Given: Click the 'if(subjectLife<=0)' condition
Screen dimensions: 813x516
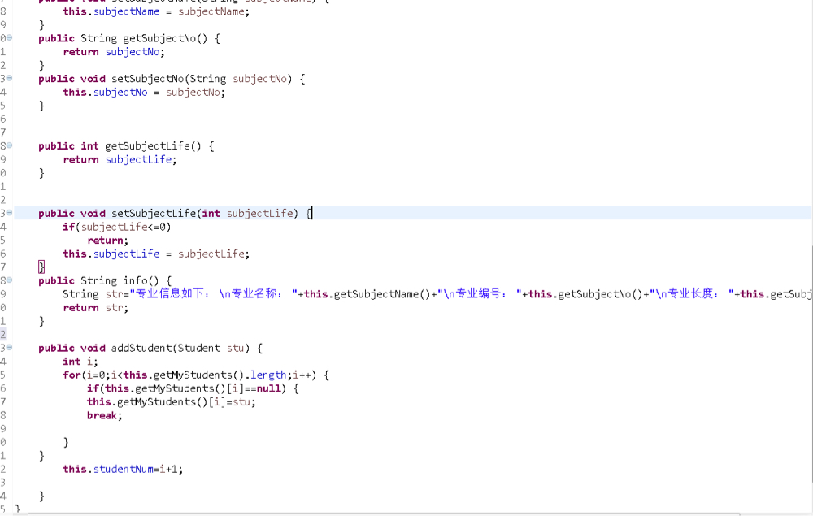Looking at the screenshot, I should click(x=116, y=227).
